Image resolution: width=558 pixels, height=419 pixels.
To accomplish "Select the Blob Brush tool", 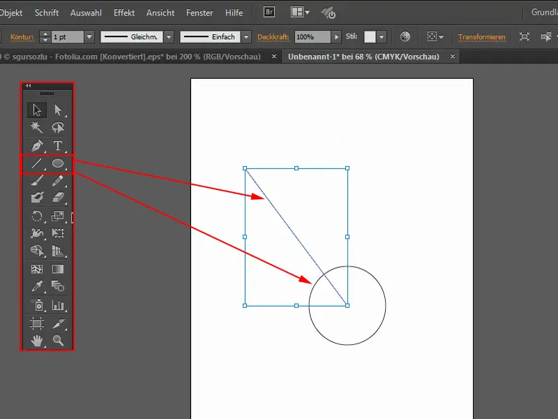I will pyautogui.click(x=37, y=197).
